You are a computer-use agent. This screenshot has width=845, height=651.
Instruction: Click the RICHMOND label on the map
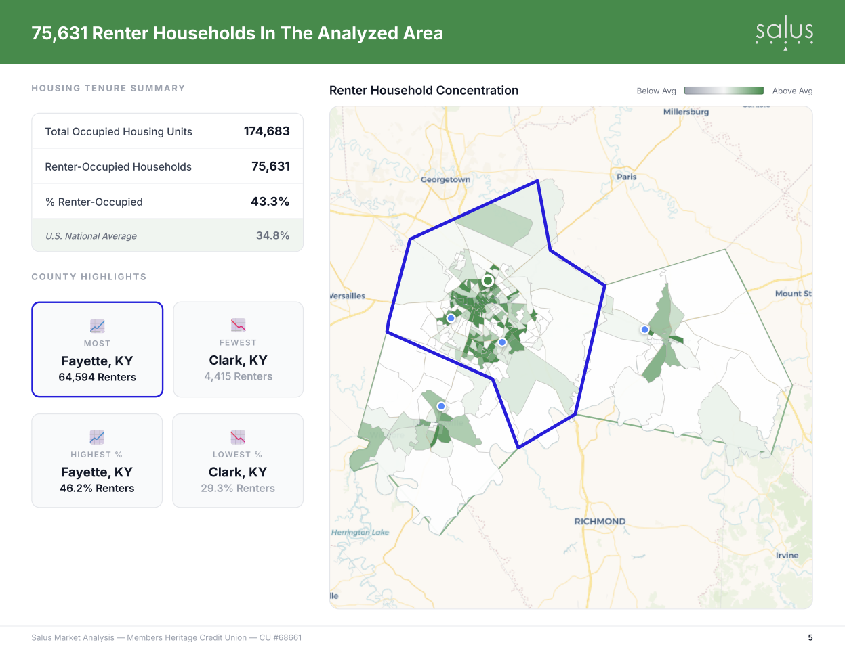point(600,522)
